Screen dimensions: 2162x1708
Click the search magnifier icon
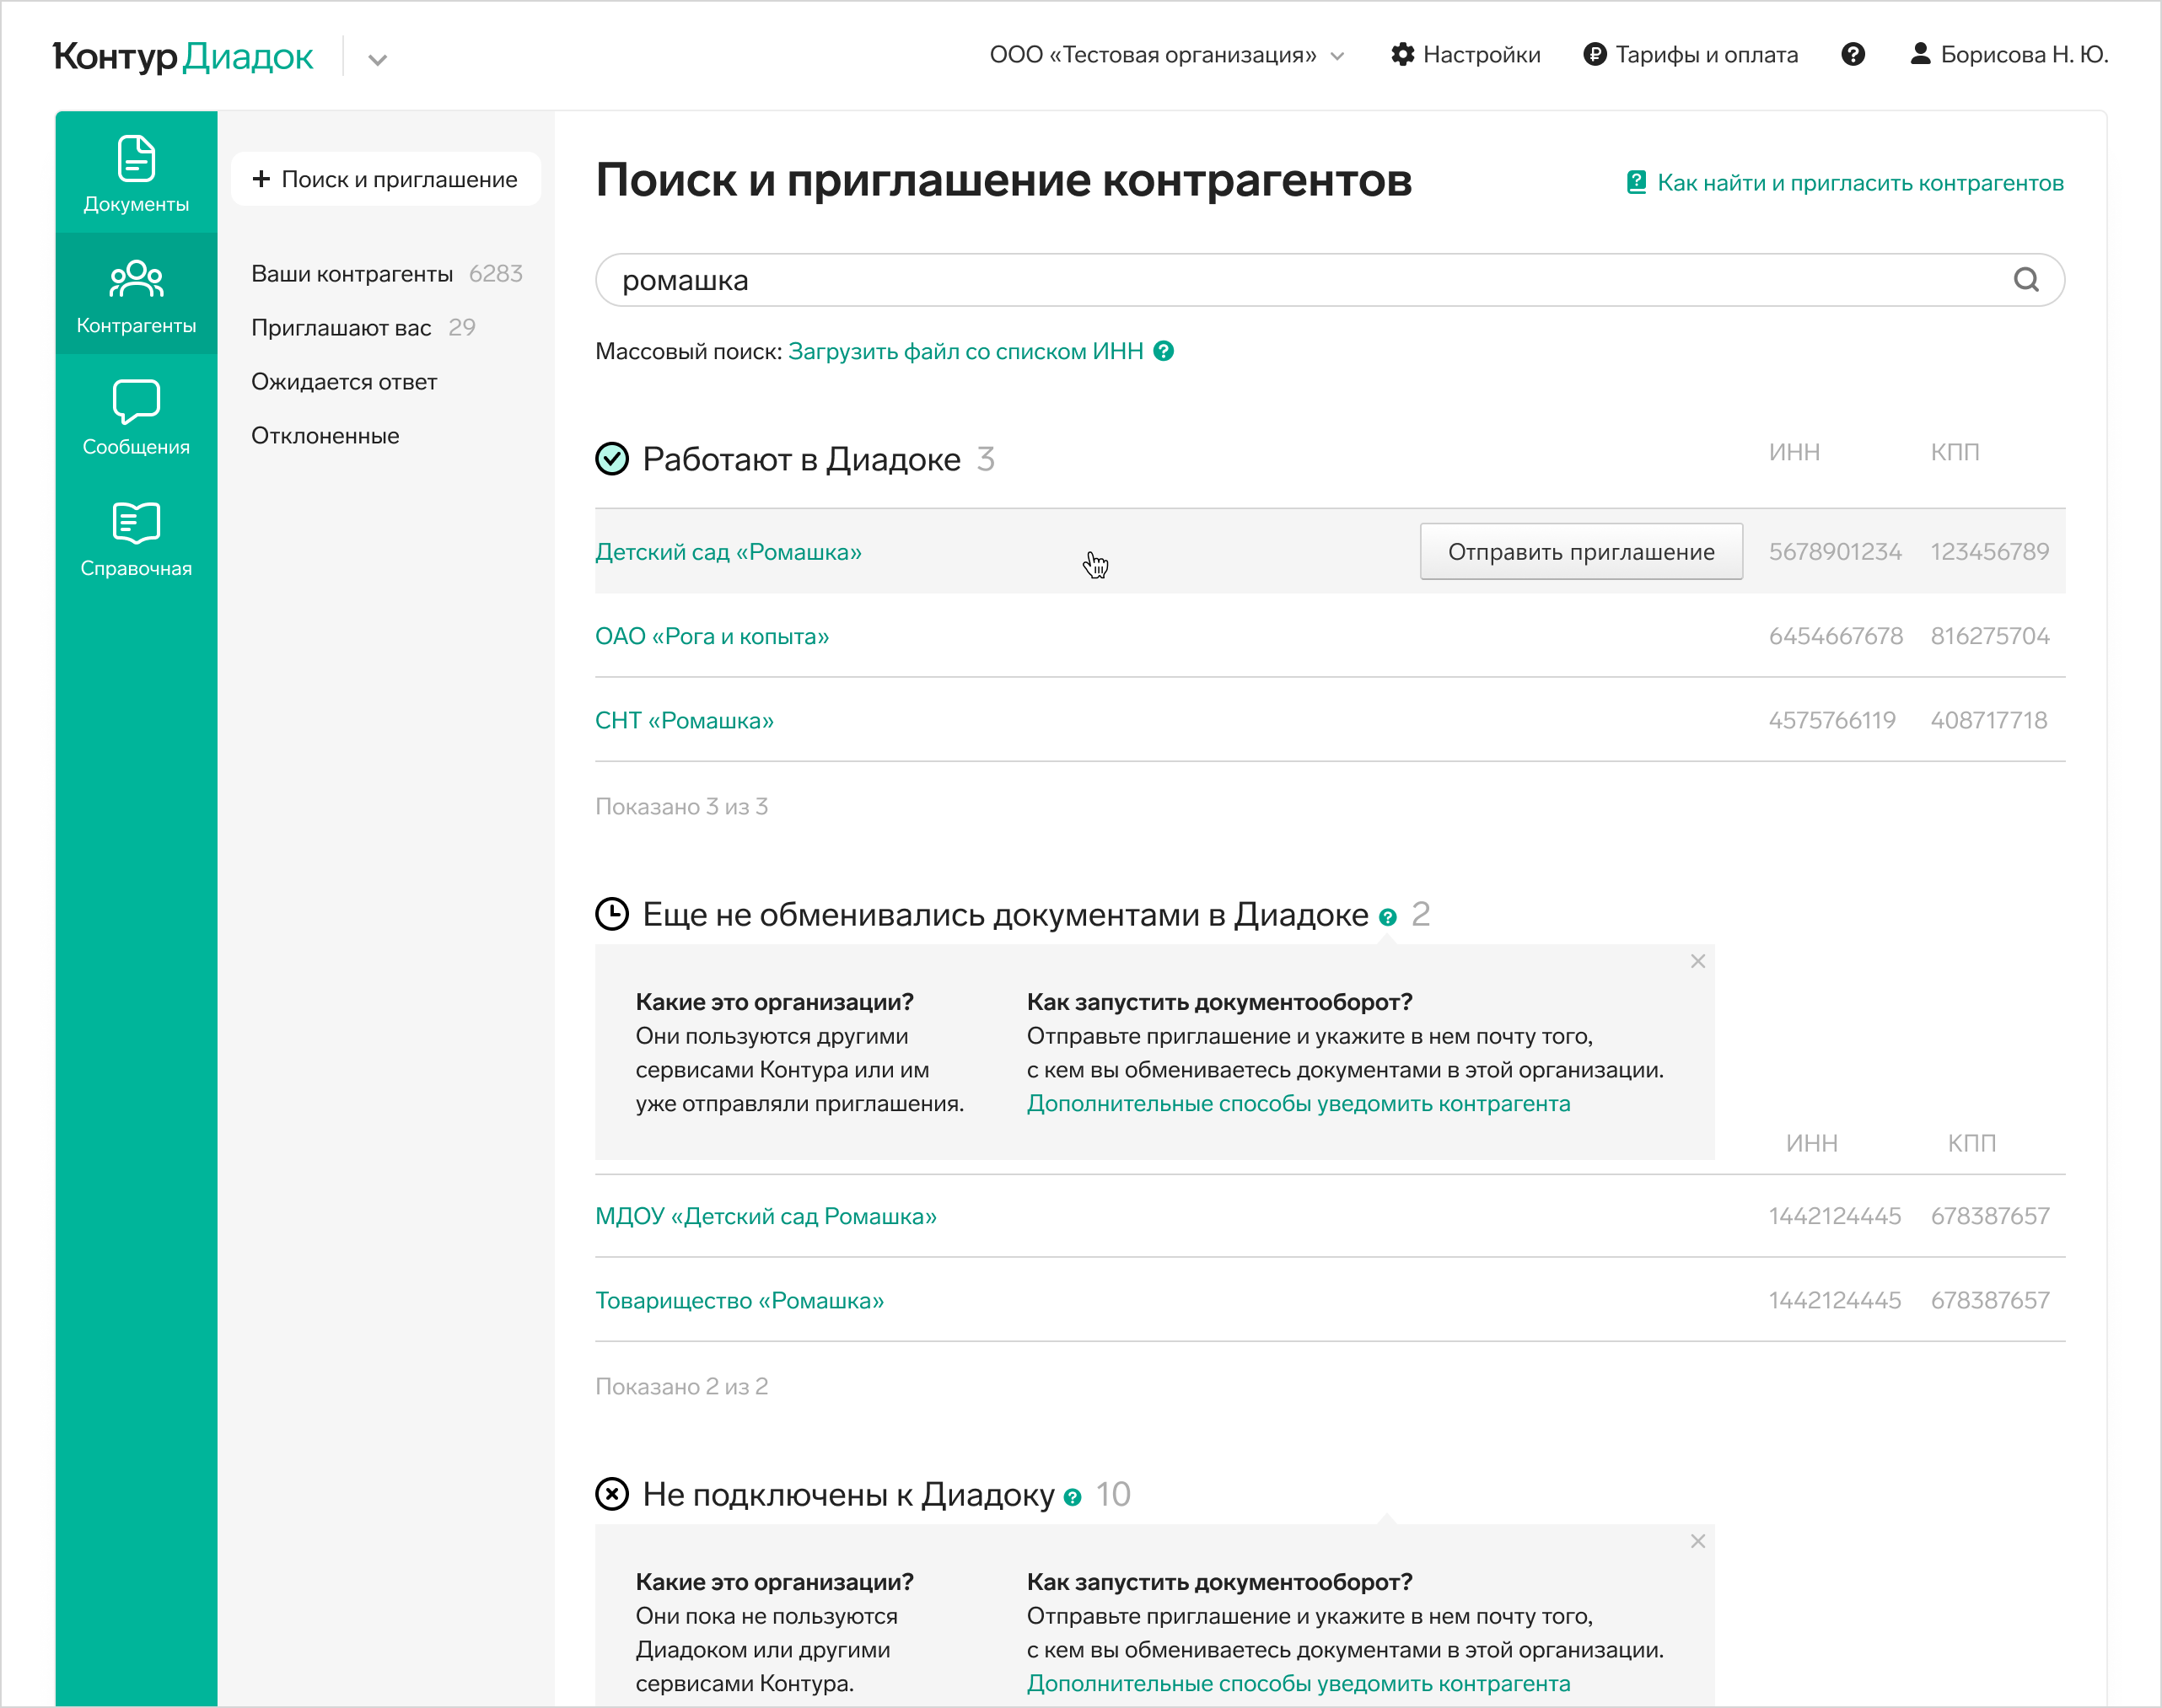click(x=2026, y=280)
